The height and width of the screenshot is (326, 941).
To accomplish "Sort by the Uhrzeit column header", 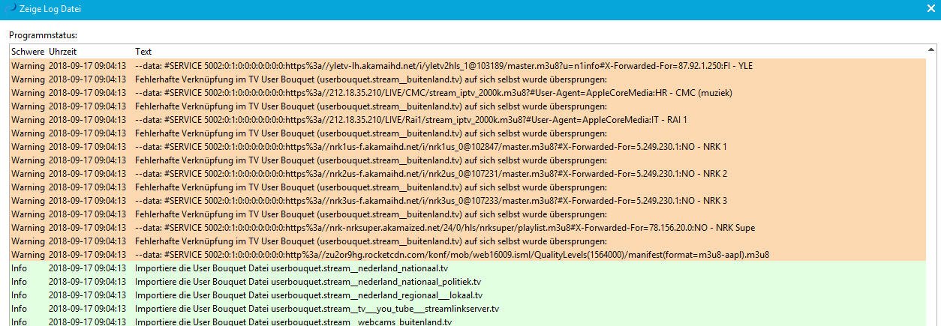I will [63, 52].
